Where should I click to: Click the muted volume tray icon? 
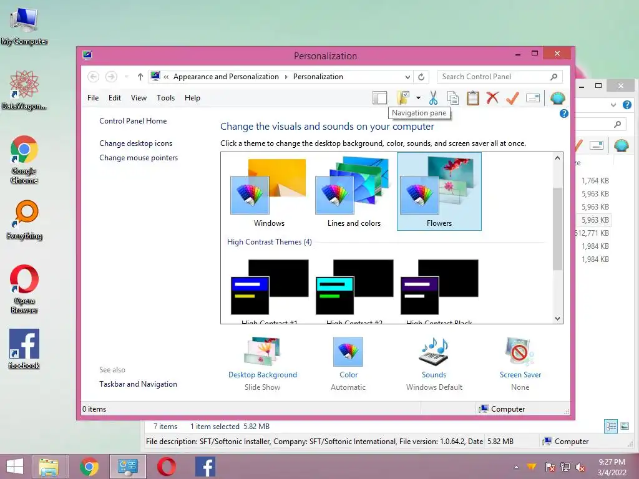pyautogui.click(x=580, y=467)
